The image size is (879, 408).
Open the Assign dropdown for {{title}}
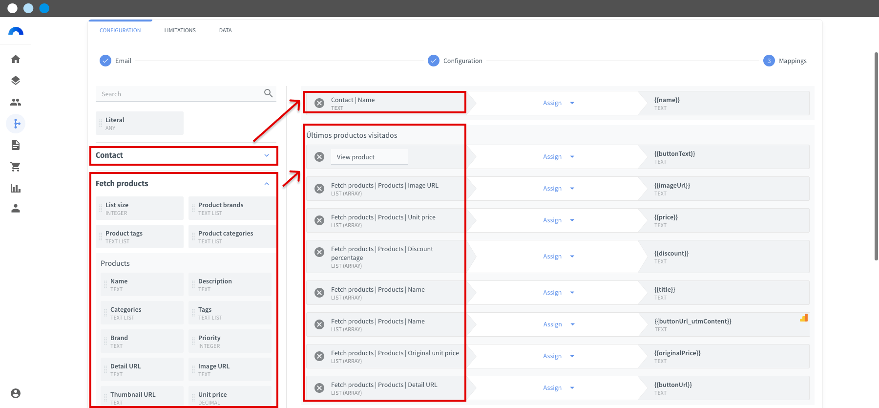tap(559, 293)
